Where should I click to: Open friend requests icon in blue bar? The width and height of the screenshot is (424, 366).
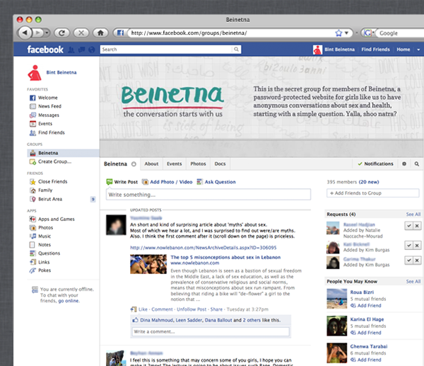(71, 50)
